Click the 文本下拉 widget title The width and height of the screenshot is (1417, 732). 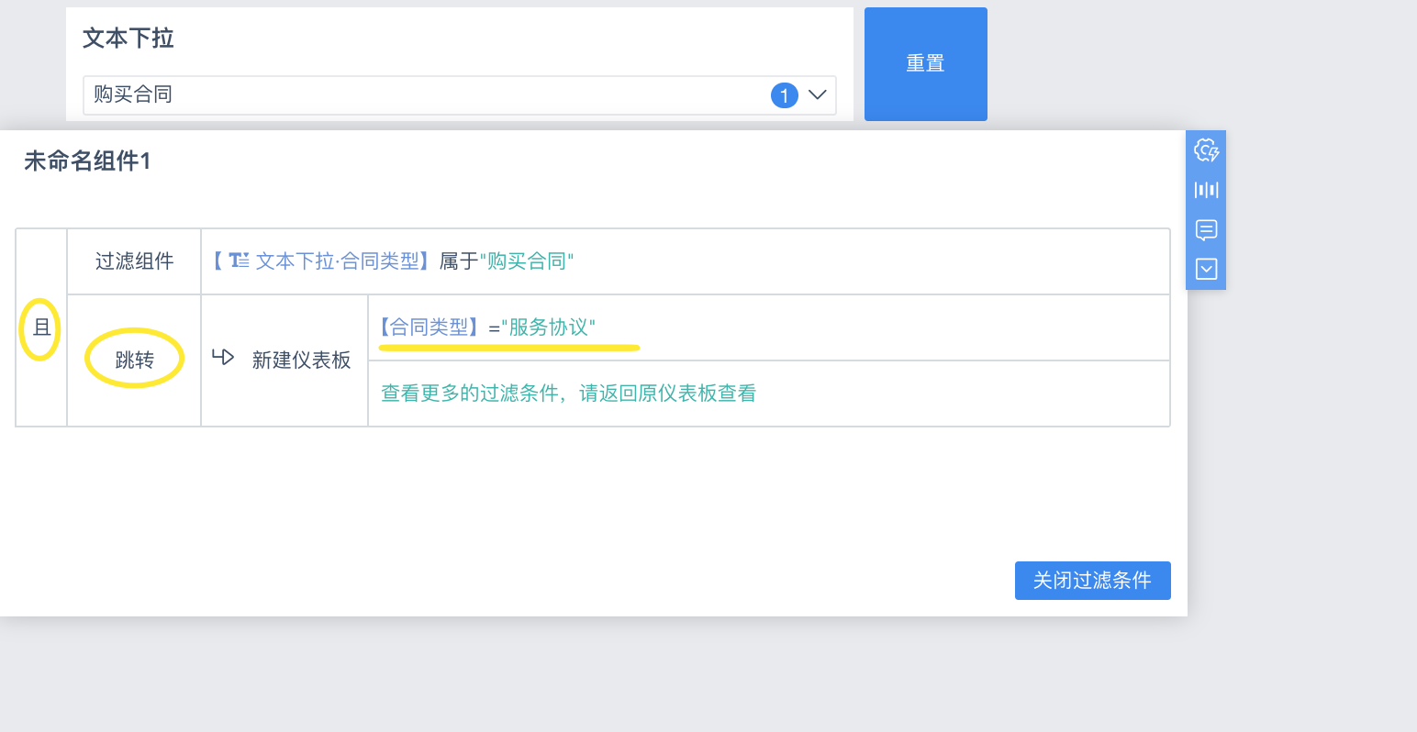(128, 39)
